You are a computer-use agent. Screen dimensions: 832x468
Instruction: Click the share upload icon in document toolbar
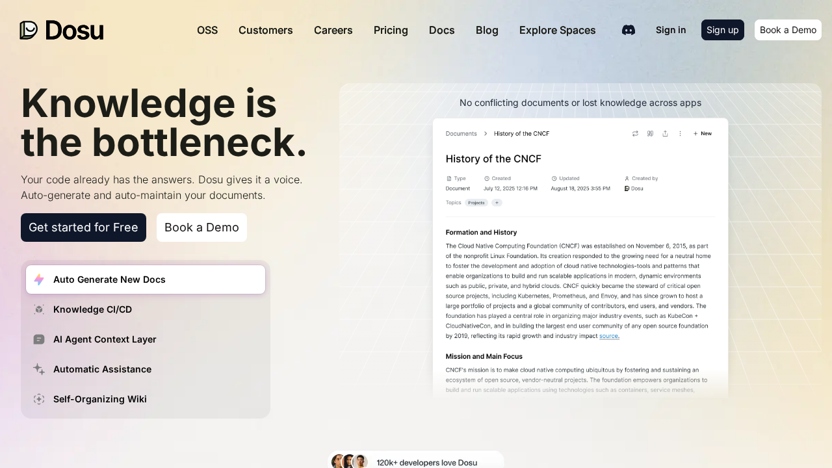click(665, 133)
